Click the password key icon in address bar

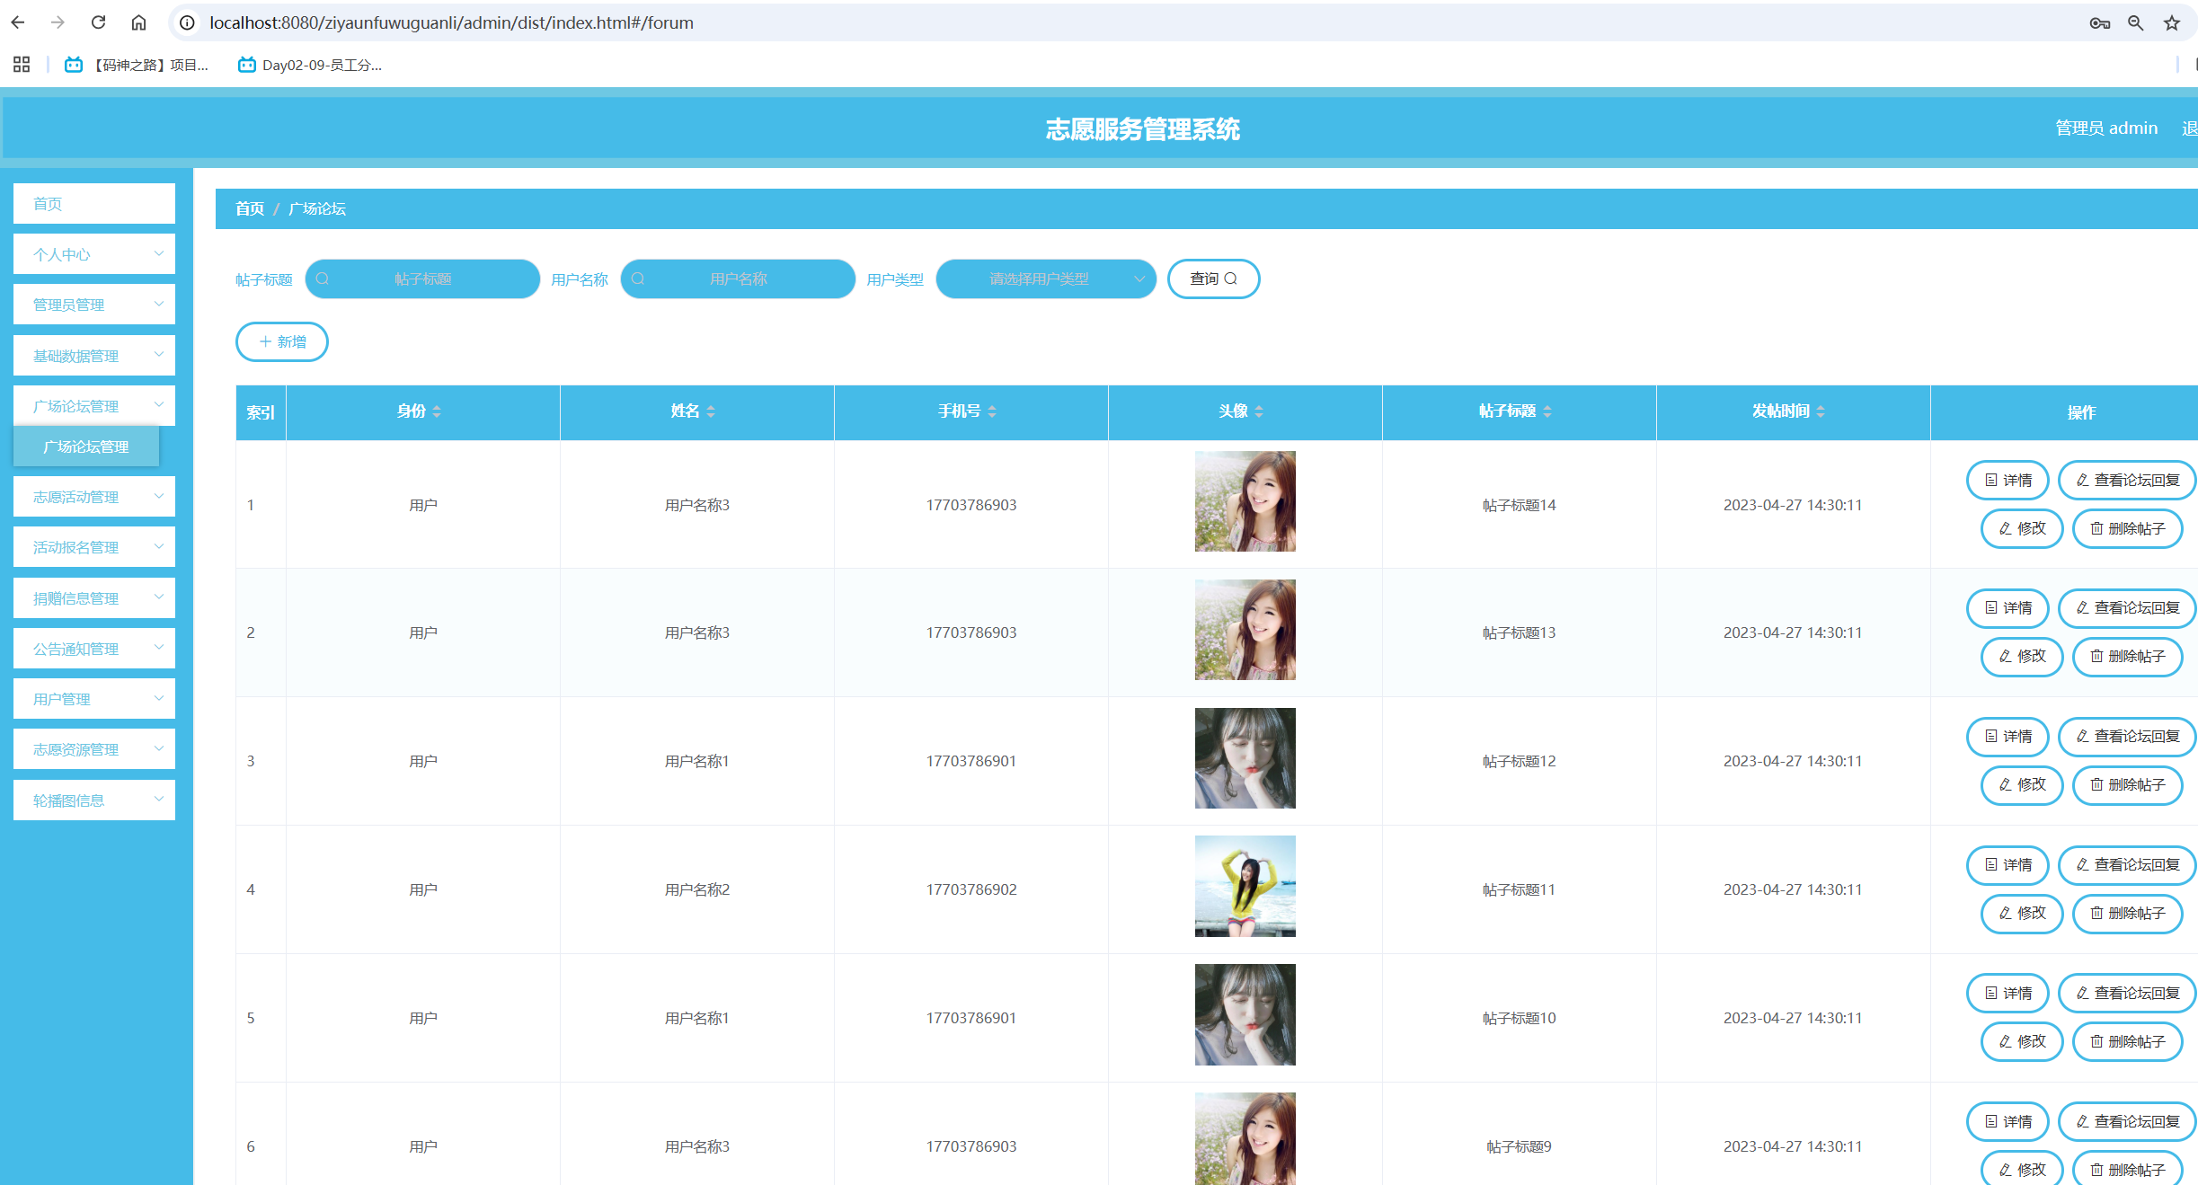point(2099,23)
